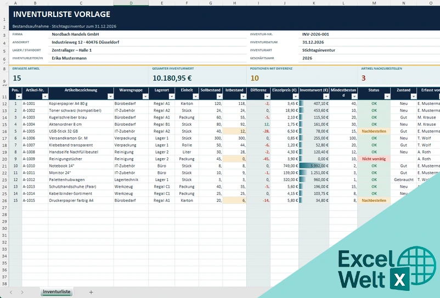Select the Klebeband transparent cell
Viewport: 440px width, 298px height.
[81, 145]
